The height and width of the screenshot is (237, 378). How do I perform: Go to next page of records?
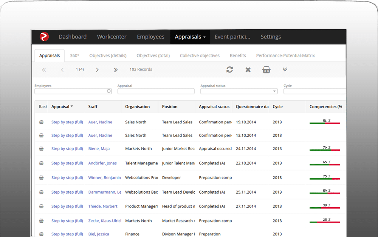[97, 70]
